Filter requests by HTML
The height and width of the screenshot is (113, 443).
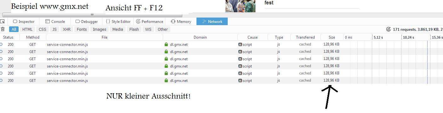coord(27,29)
